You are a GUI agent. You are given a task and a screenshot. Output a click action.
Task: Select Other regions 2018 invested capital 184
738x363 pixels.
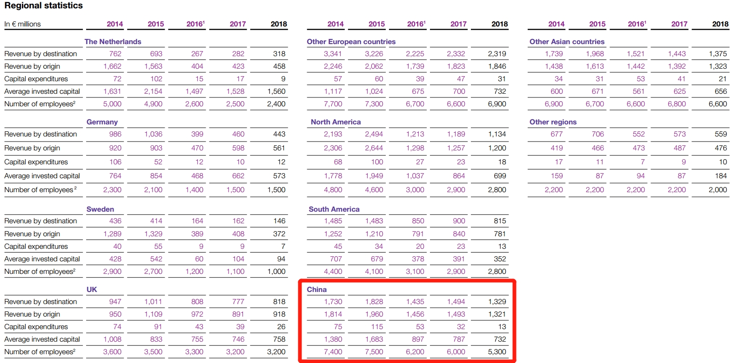pos(720,176)
